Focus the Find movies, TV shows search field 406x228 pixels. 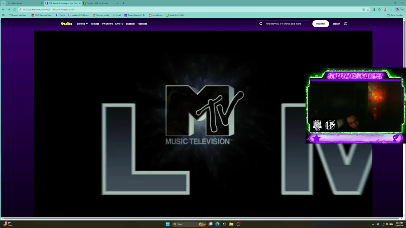[x=283, y=24]
